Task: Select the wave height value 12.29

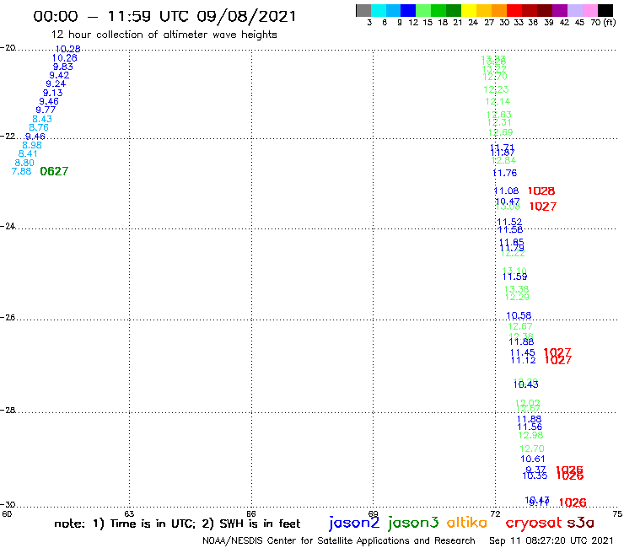Action: 517,297
